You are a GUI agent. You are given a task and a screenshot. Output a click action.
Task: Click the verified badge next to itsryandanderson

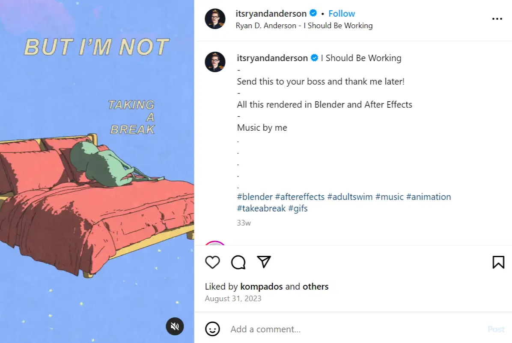tap(313, 13)
